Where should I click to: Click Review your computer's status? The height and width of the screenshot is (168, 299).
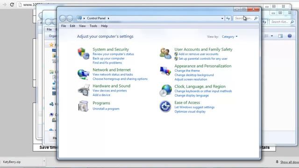(113, 54)
